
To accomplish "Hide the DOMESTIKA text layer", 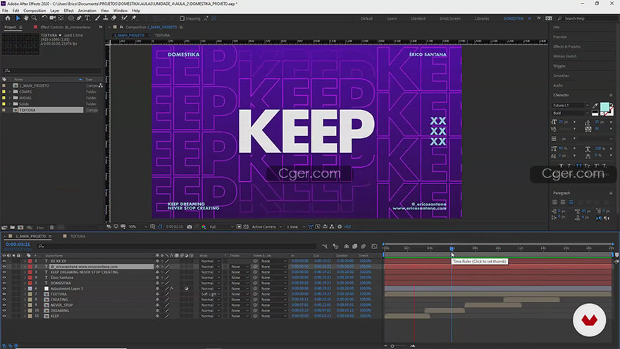I will pyautogui.click(x=4, y=283).
